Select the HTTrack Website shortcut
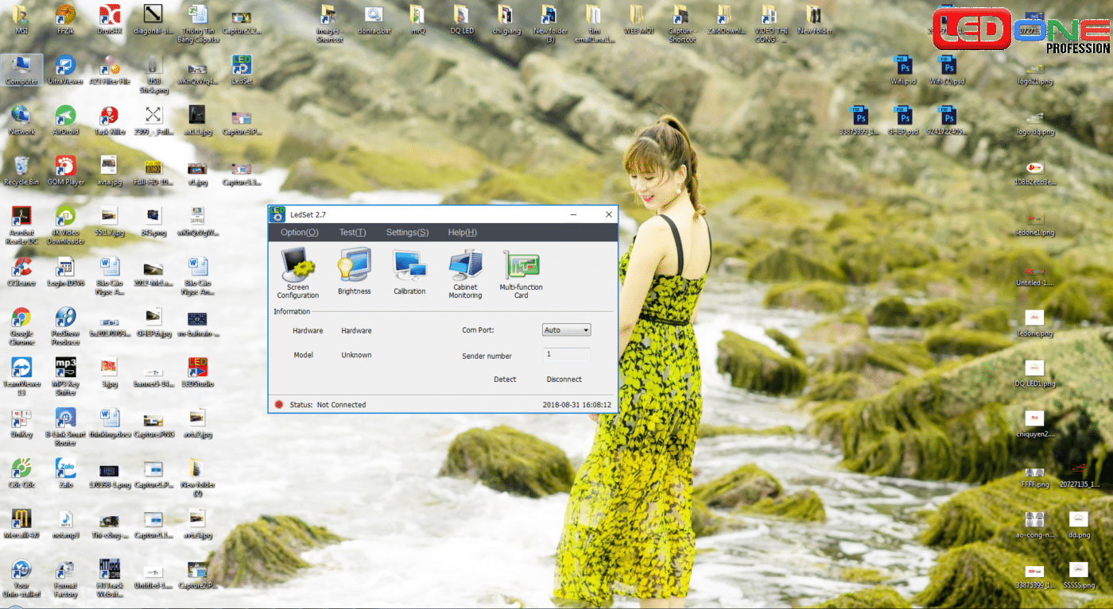The width and height of the screenshot is (1113, 609). pos(110,578)
